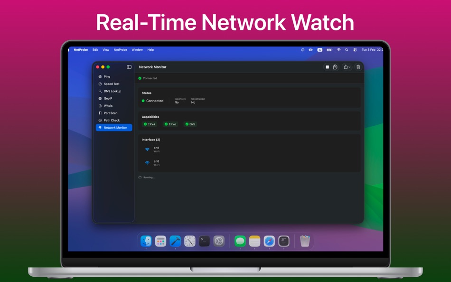Image resolution: width=451 pixels, height=282 pixels.
Task: Click the trash icon to clear results
Action: [x=358, y=67]
